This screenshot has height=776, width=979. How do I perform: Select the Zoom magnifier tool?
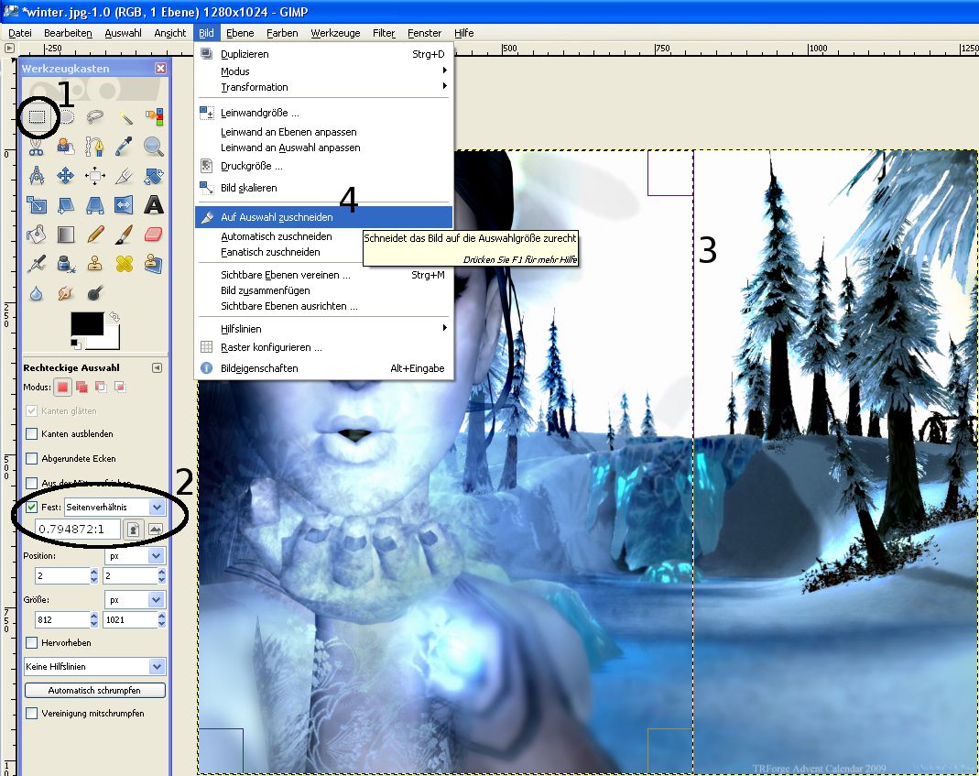coord(154,147)
